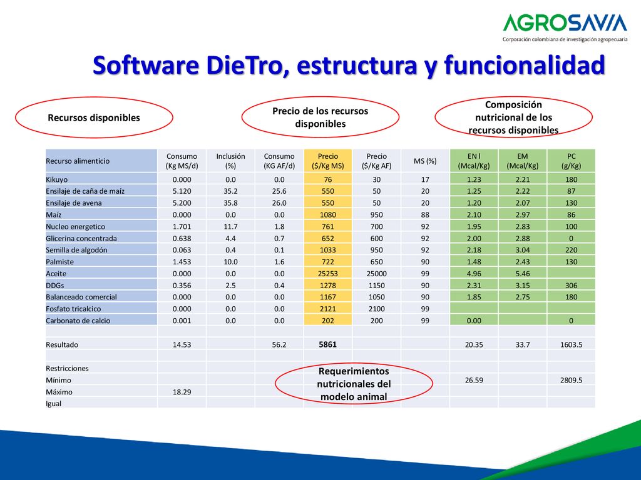Viewport: 641px width, 480px height.
Task: Click the AGROSAVIA logo
Action: 565,27
